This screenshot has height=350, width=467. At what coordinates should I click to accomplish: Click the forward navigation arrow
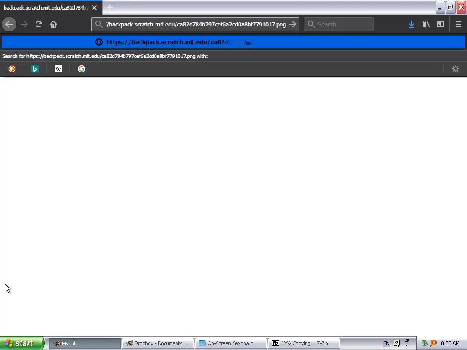[24, 24]
